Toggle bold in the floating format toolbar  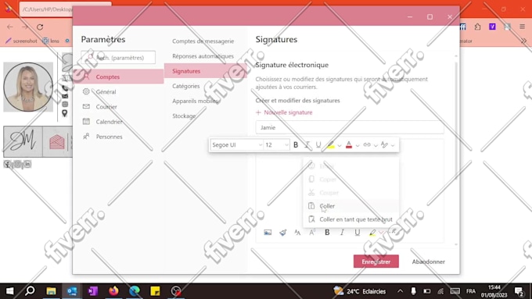pyautogui.click(x=296, y=145)
